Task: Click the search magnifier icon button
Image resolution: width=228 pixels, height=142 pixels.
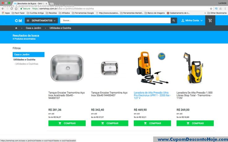Action: tap(174, 21)
